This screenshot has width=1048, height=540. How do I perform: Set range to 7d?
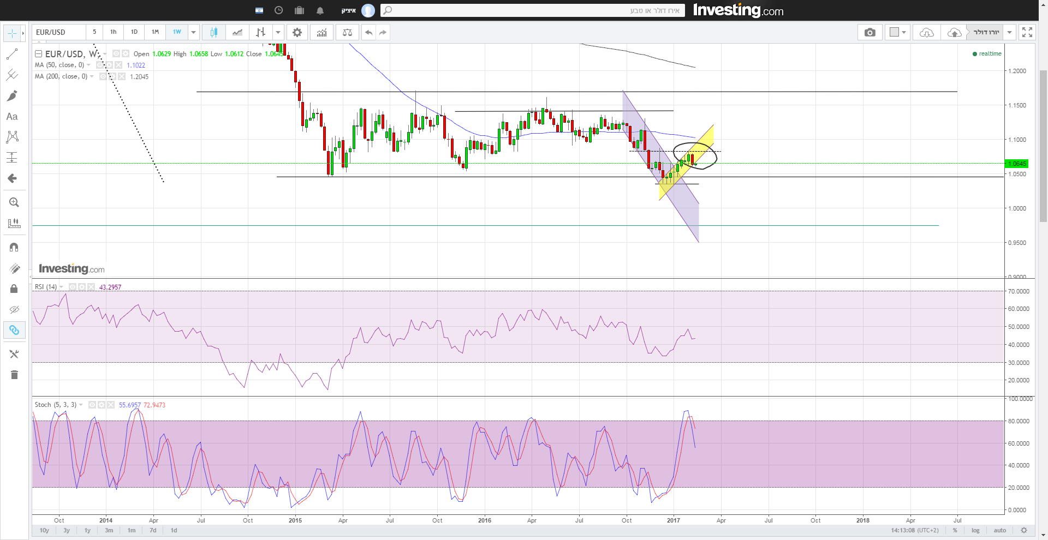[x=153, y=530]
